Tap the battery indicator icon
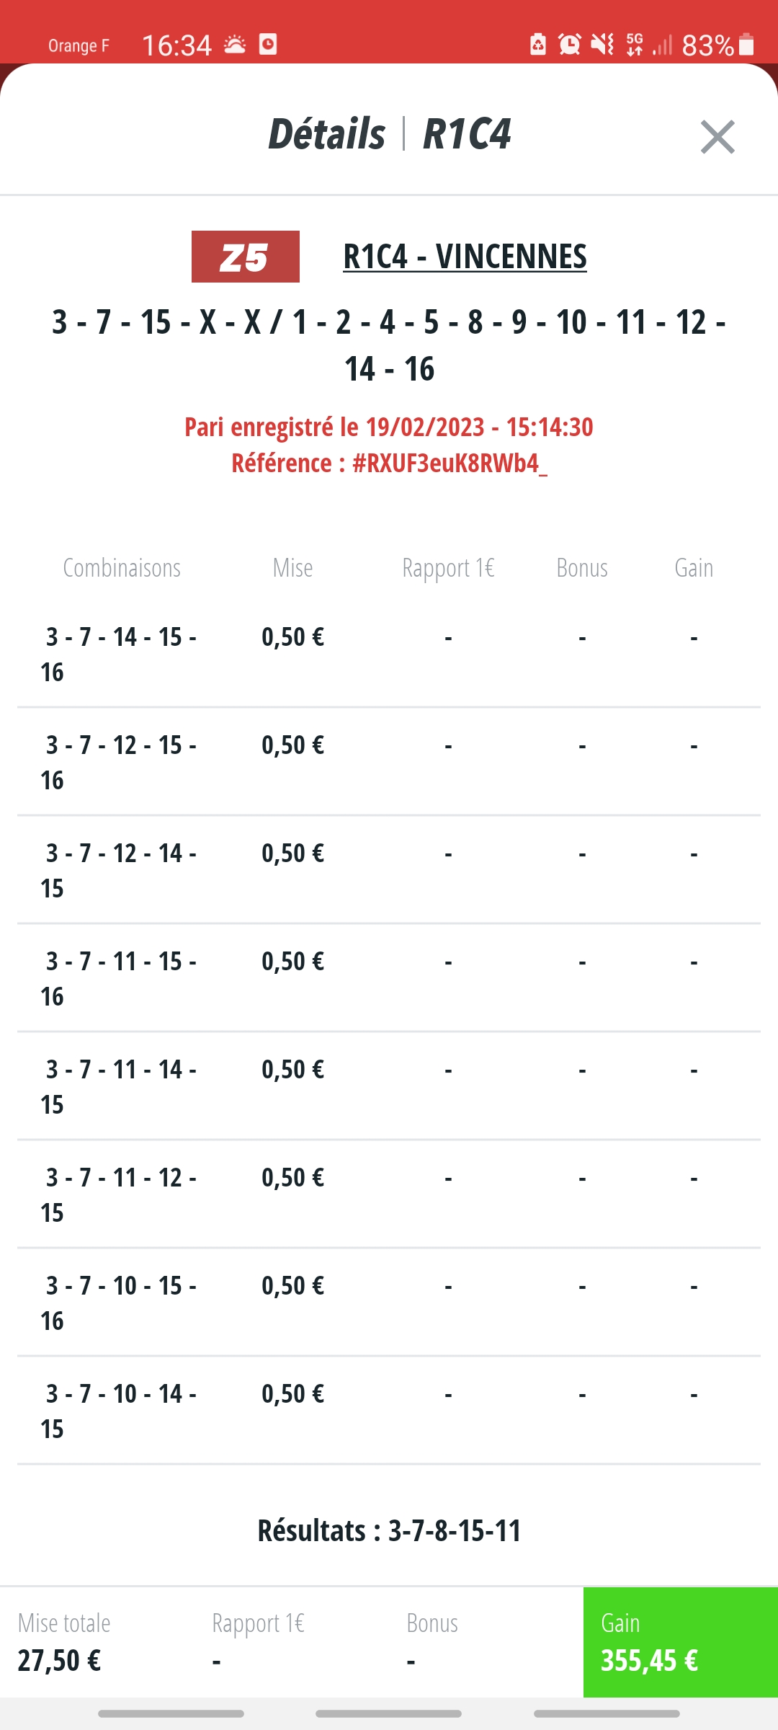This screenshot has width=778, height=1730. coord(747,45)
